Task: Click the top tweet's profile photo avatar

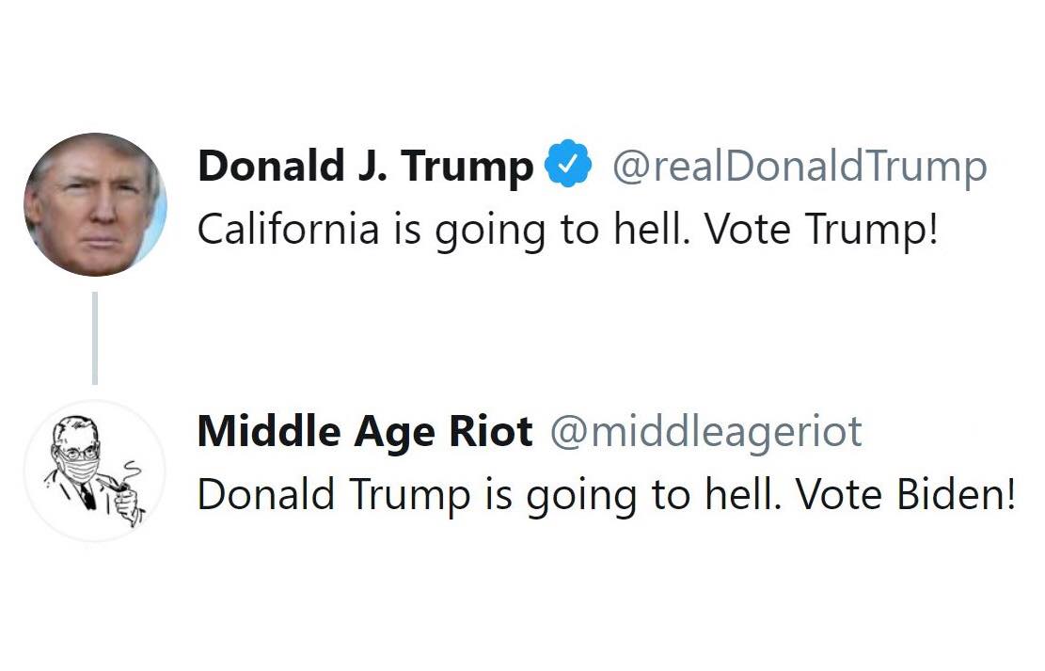Action: (x=95, y=204)
